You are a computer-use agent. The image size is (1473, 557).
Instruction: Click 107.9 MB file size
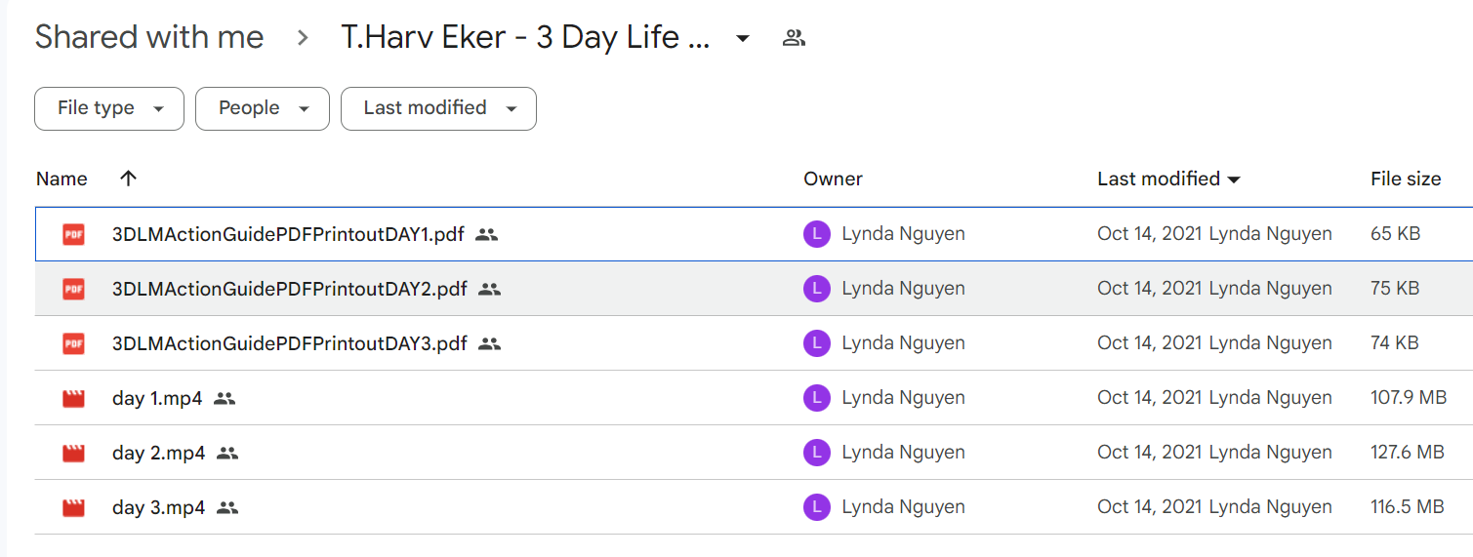[x=1409, y=398]
